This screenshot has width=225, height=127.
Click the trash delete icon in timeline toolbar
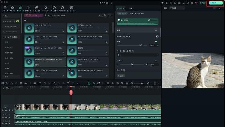click(x=21, y=83)
